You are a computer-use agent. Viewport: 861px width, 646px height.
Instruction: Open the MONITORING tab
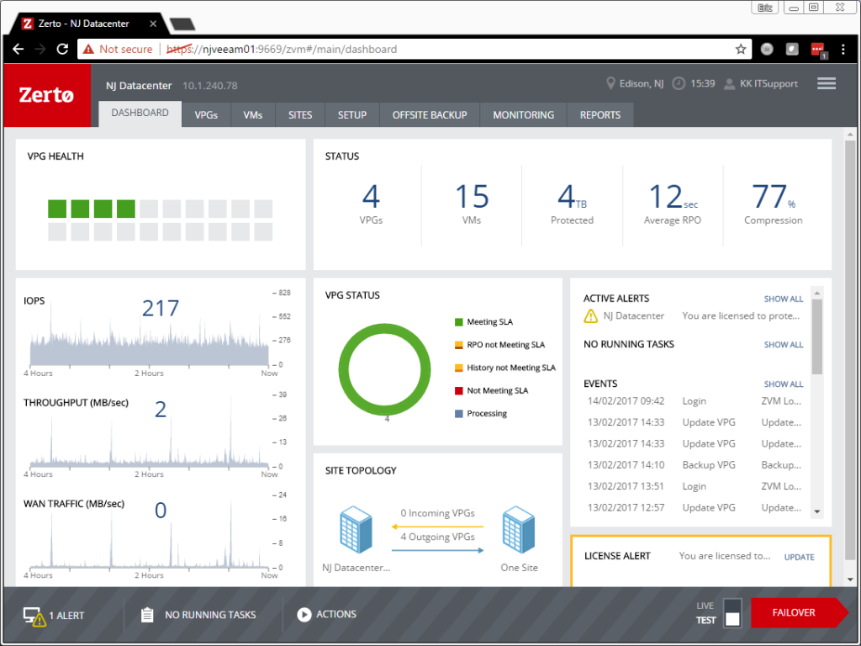coord(523,114)
